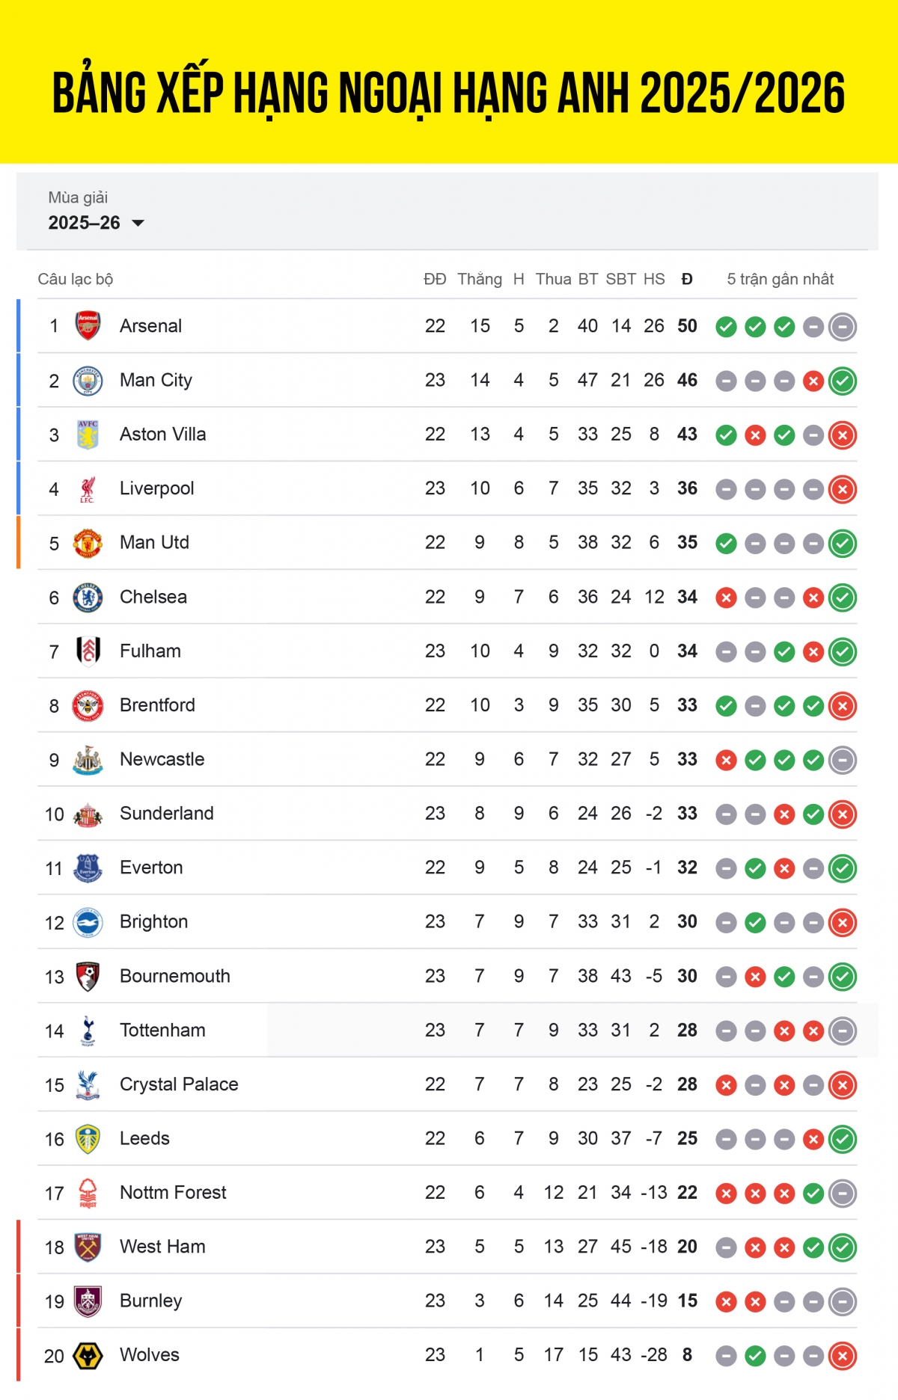Click the Arsenal club crest
This screenshot has width=898, height=1400.
[x=88, y=326]
